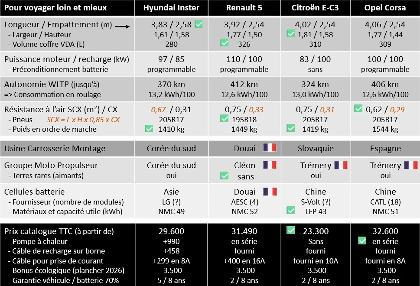Select the Renault 5 column header

244,8
